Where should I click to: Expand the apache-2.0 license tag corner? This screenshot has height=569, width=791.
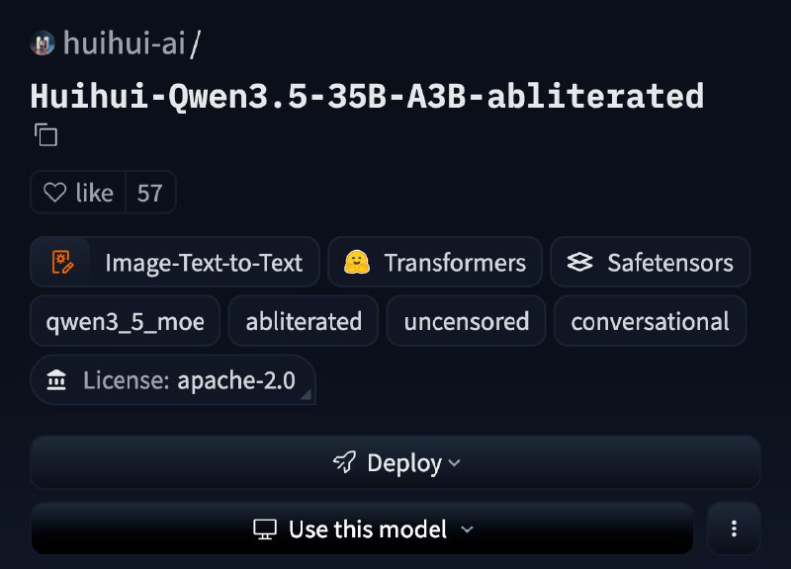pos(307,395)
